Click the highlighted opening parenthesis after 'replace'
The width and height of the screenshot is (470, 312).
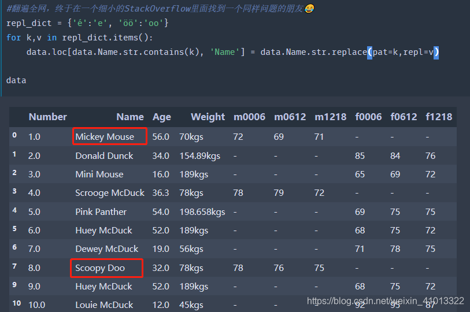(369, 52)
